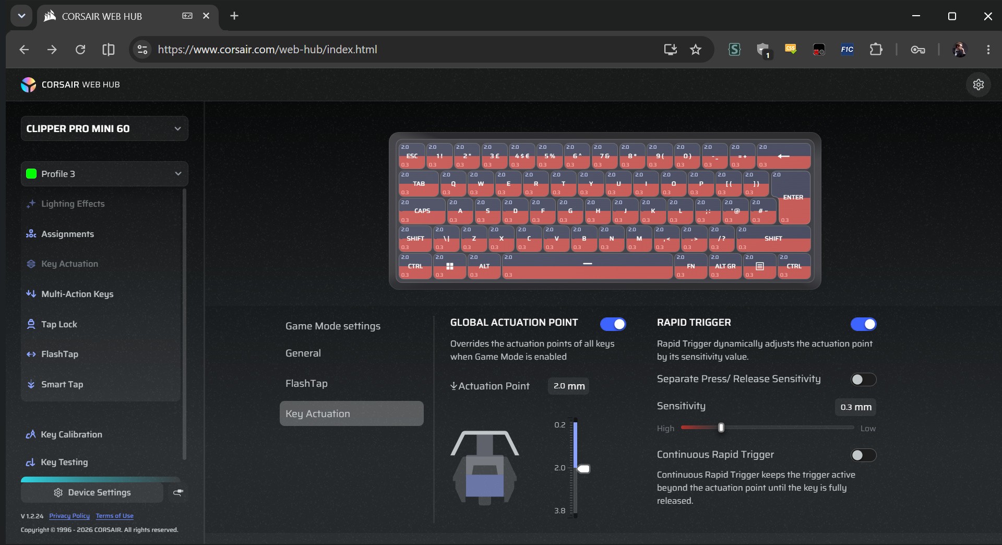Viewport: 1002px width, 545px height.
Task: Click the left sidebar scrollbar
Action: (184, 324)
